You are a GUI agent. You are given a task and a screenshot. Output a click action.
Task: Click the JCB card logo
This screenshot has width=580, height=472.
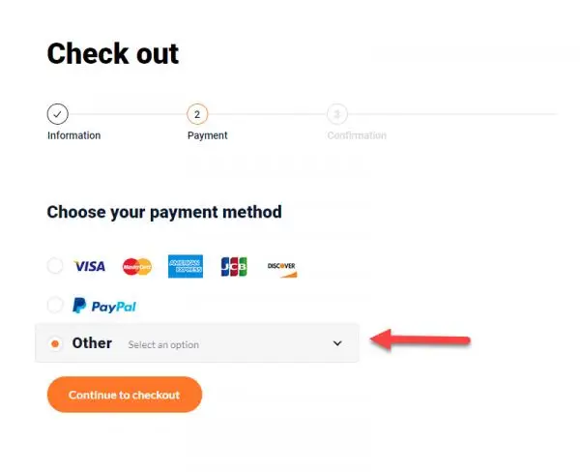click(x=234, y=267)
